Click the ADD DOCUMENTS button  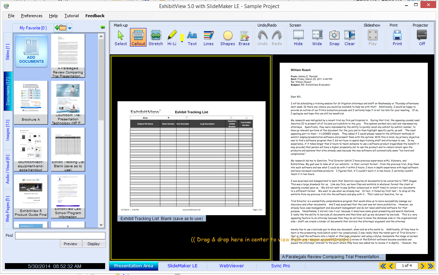32,51
